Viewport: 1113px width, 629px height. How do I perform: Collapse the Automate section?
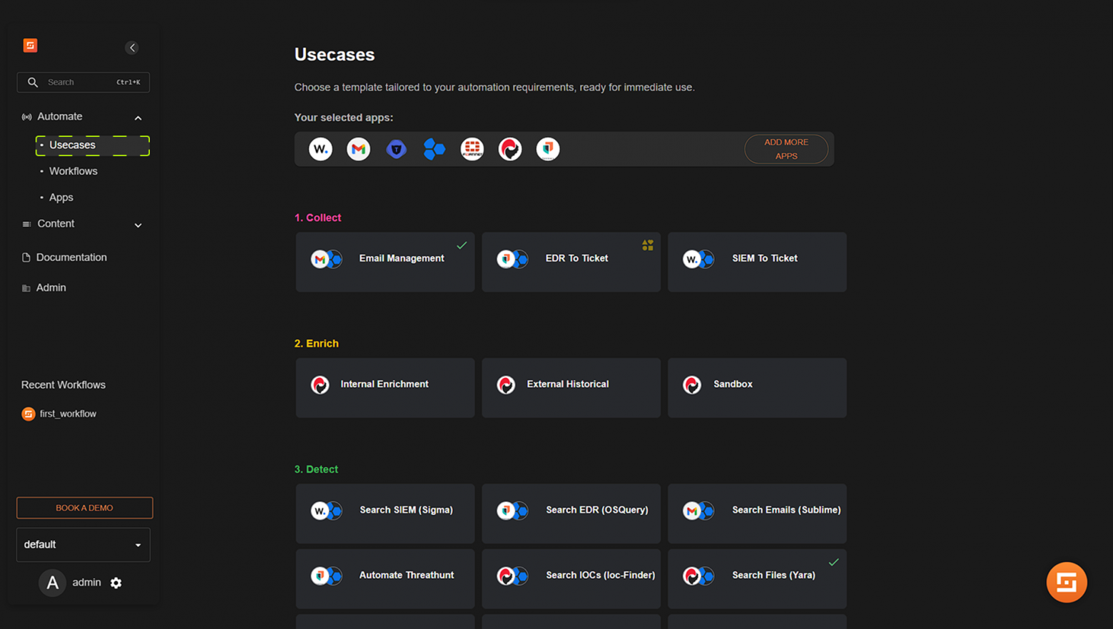[138, 118]
